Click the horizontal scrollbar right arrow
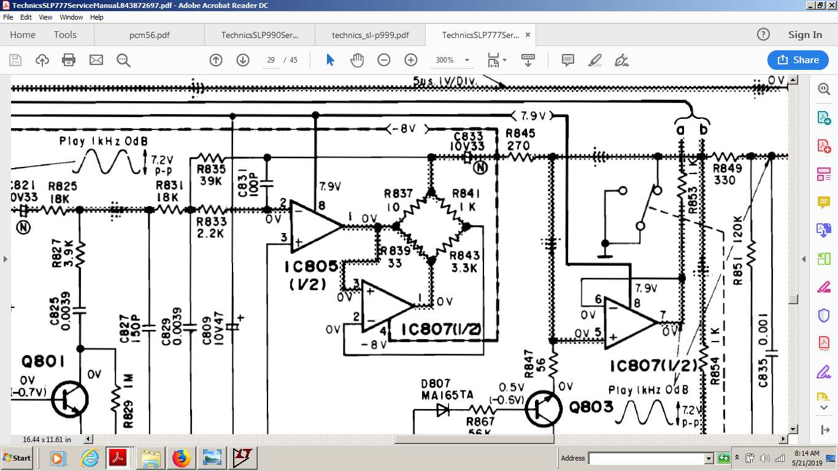This screenshot has width=838, height=471. click(x=784, y=439)
